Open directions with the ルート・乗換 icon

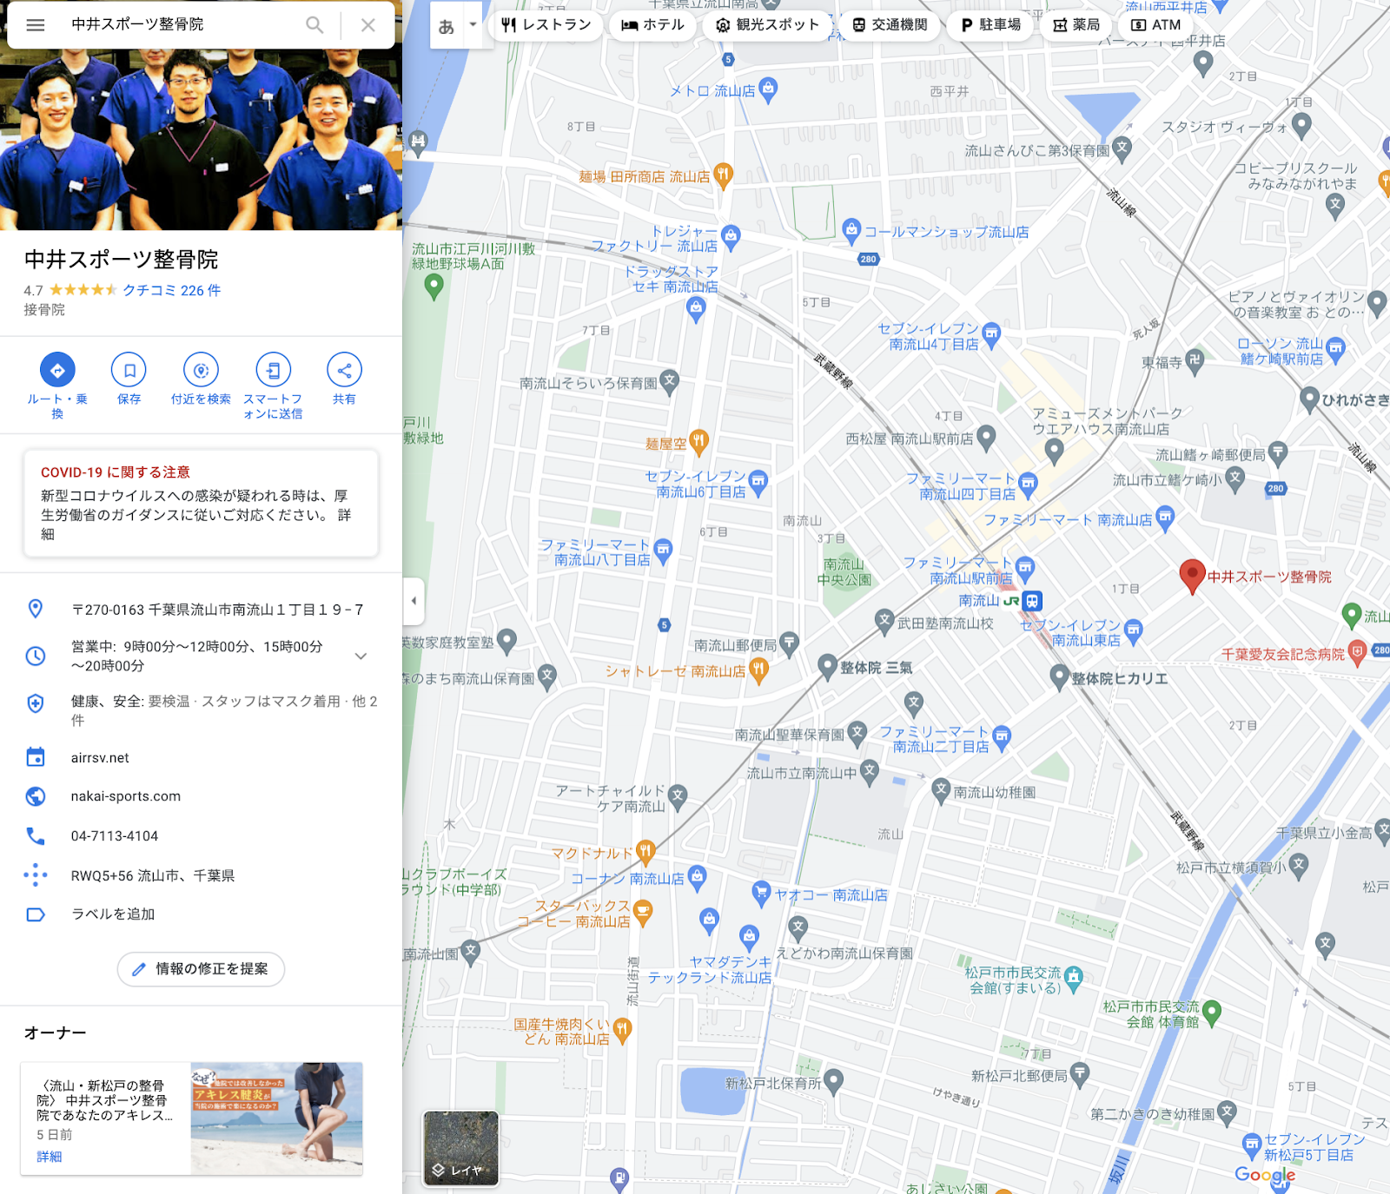point(57,370)
